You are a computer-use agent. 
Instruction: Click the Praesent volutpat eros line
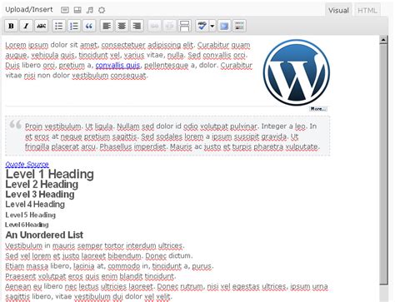click(x=91, y=276)
